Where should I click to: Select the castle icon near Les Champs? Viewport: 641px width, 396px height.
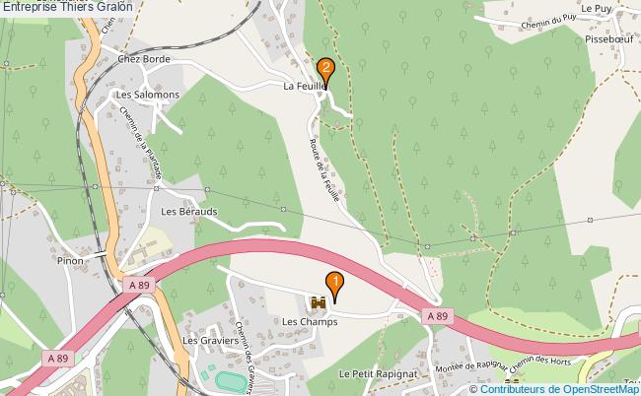(319, 303)
